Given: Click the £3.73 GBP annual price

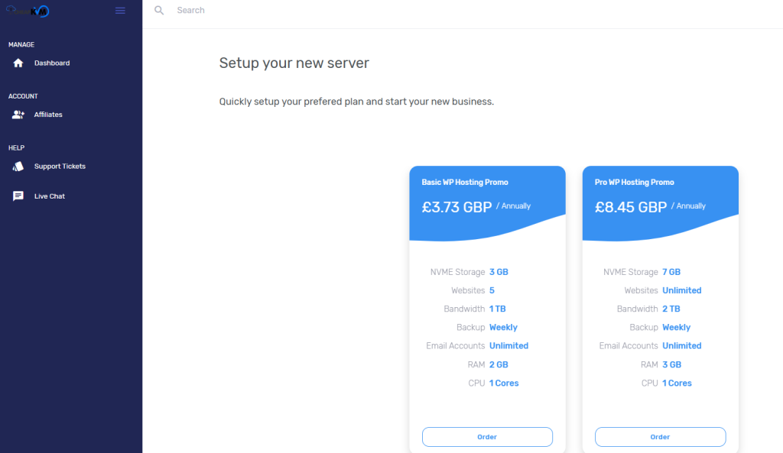Looking at the screenshot, I should 457,207.
